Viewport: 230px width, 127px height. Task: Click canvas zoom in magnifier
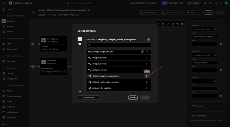pos(178,24)
